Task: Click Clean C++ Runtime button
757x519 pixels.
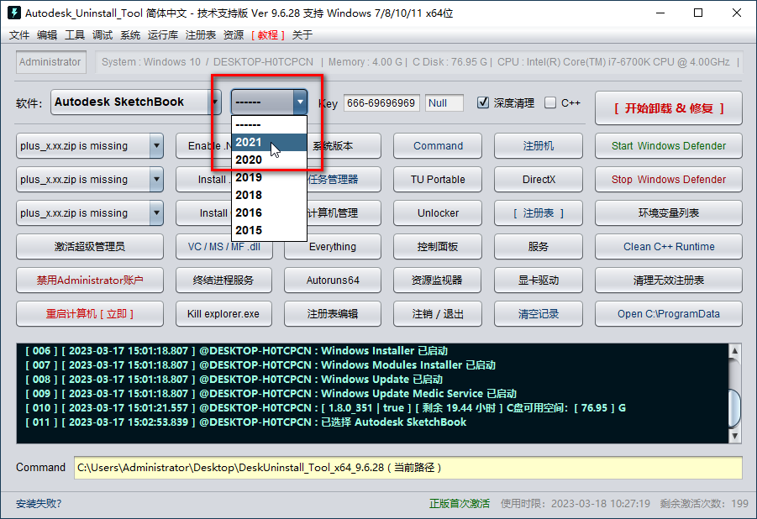Action: pos(669,247)
